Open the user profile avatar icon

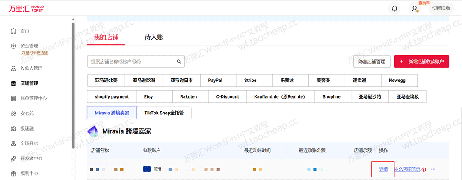414,9
